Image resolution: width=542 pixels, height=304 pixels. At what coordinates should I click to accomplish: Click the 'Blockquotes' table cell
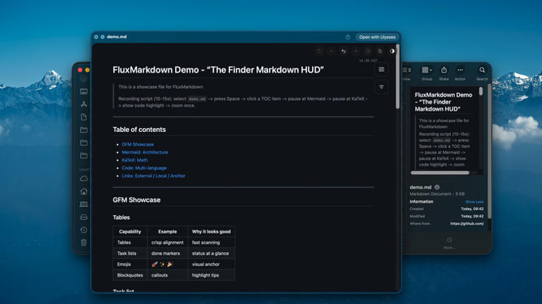click(130, 275)
